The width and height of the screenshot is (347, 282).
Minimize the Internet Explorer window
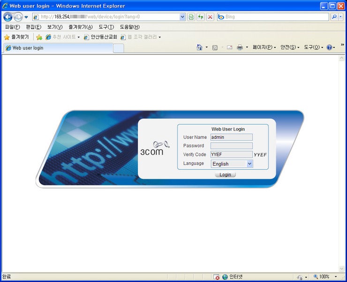tap(324, 6)
